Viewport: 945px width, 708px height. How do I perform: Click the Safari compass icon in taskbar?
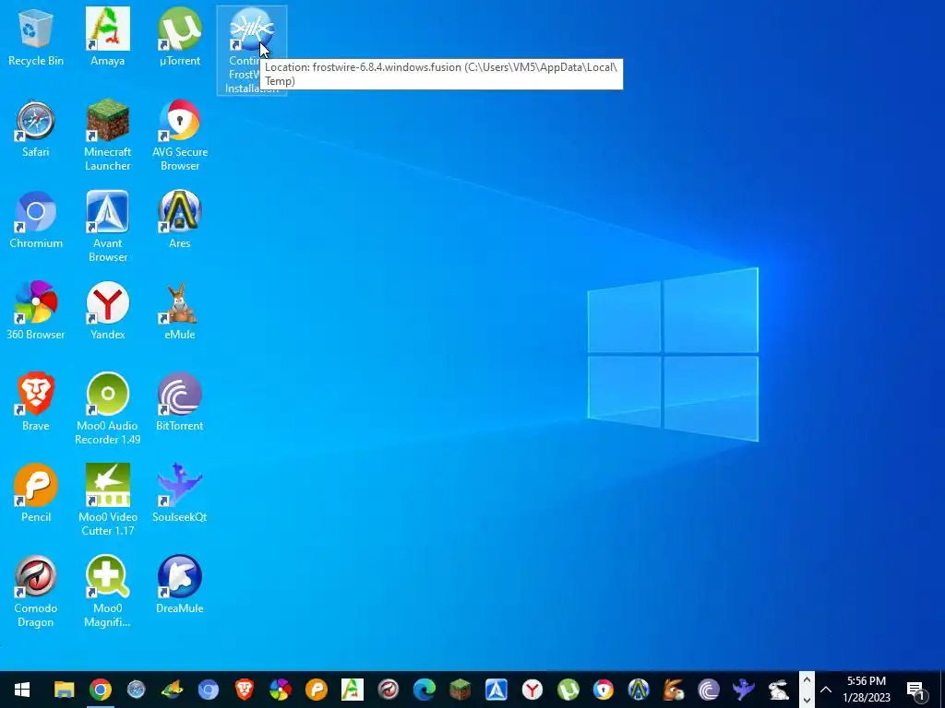(x=137, y=690)
